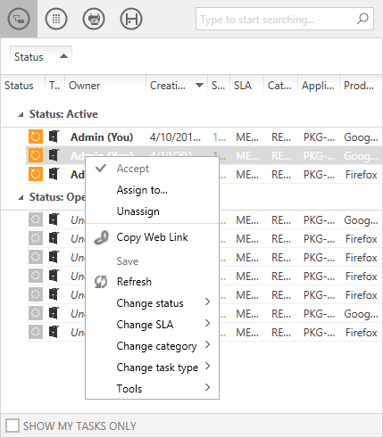The height and width of the screenshot is (438, 383).
Task: Click grey open status icon of first open row
Action: pyautogui.click(x=36, y=219)
